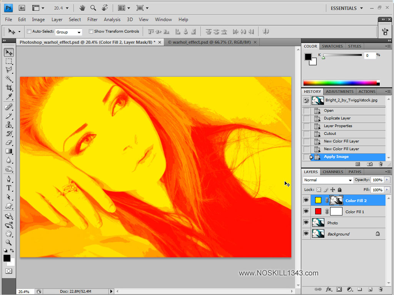The height and width of the screenshot is (295, 394).
Task: Select the Path Selection tool
Action: click(x=9, y=197)
